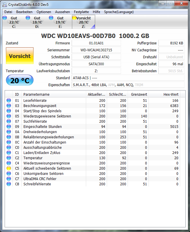Click status icon for Temperatur row C2
This screenshot has width=190, height=232.
[x=9, y=158]
